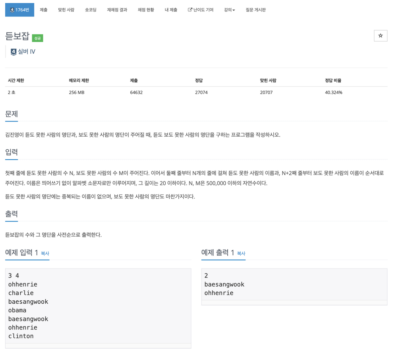Image resolution: width=396 pixels, height=352 pixels.
Task: Open the 1764번 problem tab
Action: tap(20, 10)
